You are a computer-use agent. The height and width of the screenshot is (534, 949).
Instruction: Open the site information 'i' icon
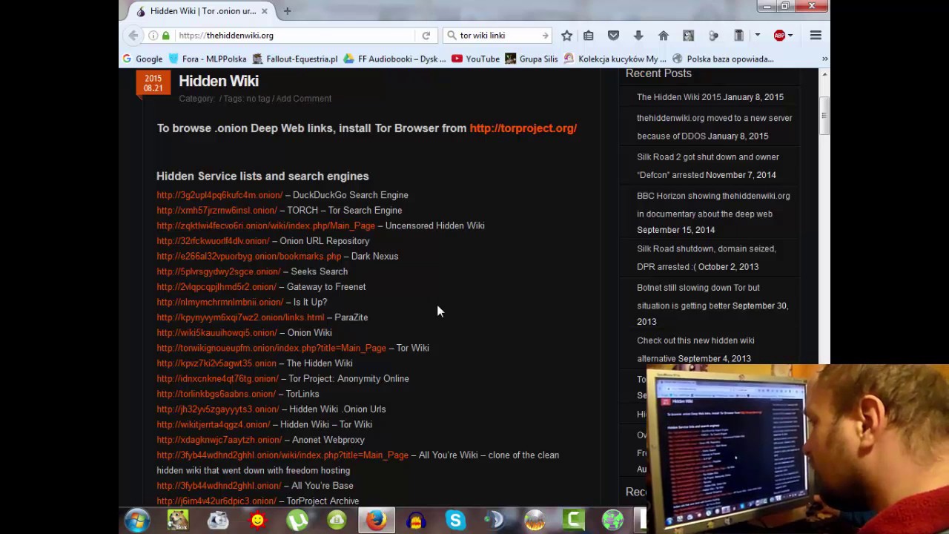[153, 36]
